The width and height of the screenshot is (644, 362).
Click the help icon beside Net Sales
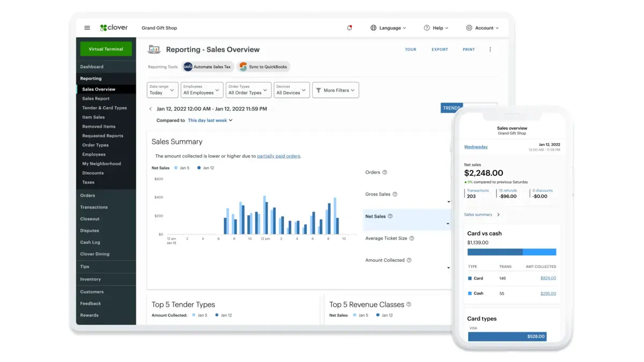390,216
